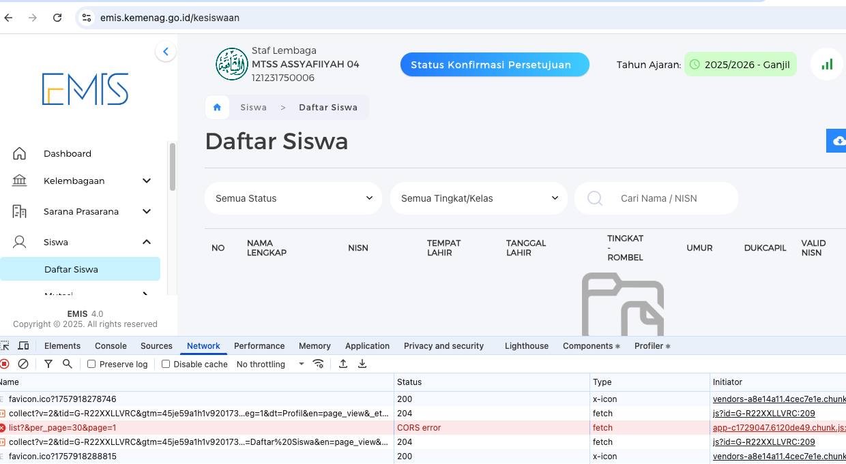This screenshot has height=464, width=846.
Task: Switch to the Console tab
Action: click(111, 346)
